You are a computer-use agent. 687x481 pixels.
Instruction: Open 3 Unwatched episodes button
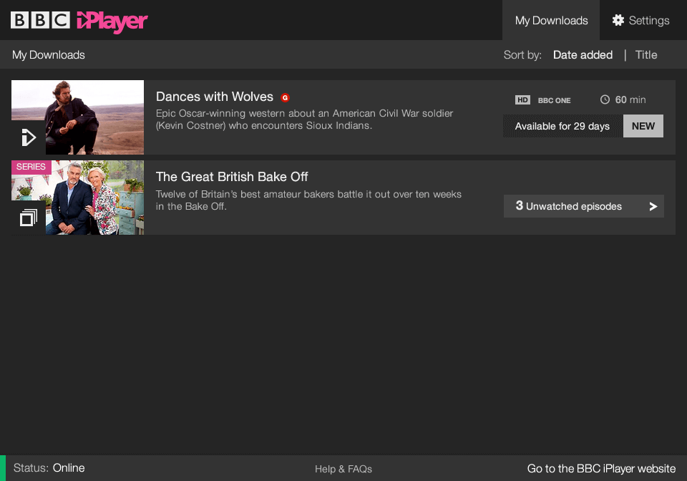(x=584, y=206)
